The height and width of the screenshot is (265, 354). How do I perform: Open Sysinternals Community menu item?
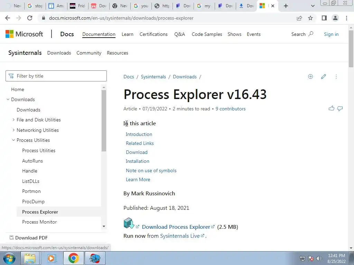point(89,53)
